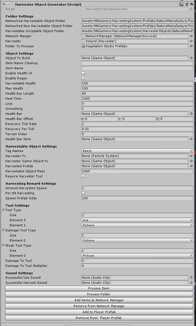Open object picker for Harvester Fx

pyautogui.click(x=191, y=156)
